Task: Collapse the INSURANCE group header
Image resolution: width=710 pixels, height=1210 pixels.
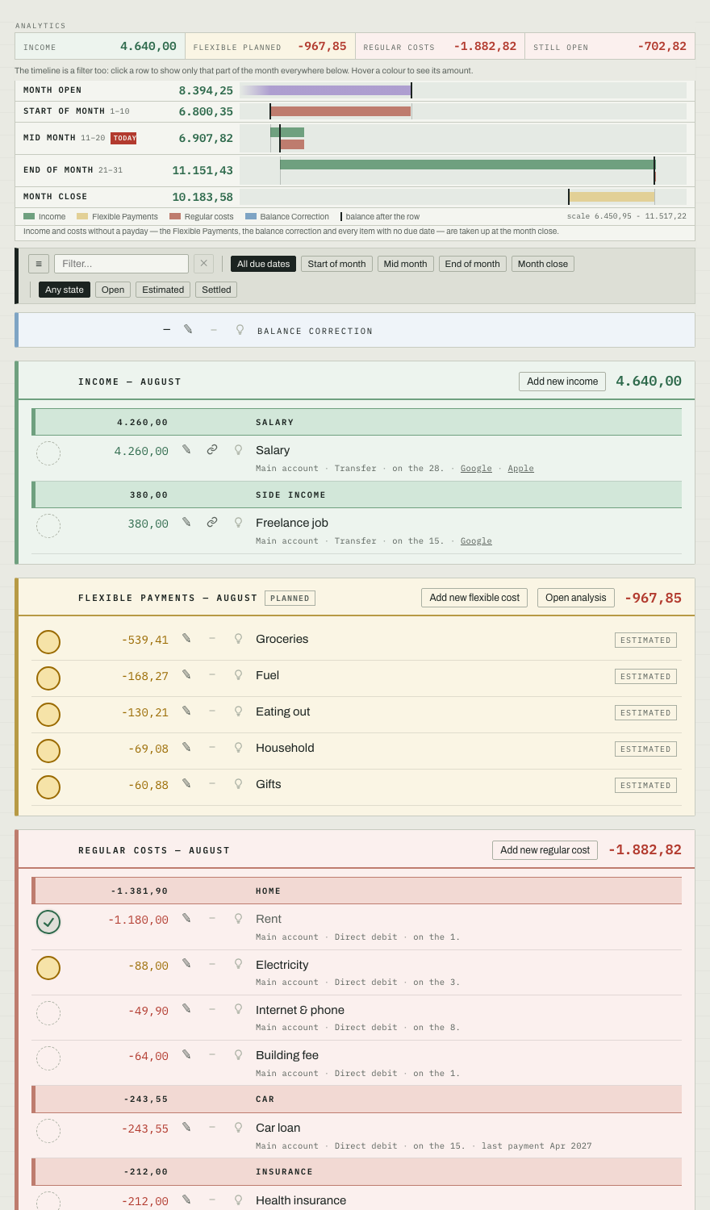Action: pyautogui.click(x=357, y=1171)
